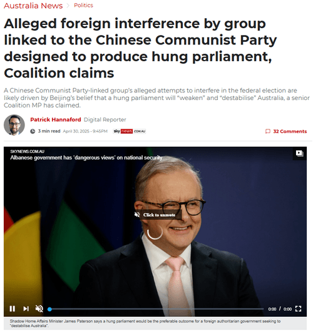The image size is (313, 335).
Task: Skip to next video in player
Action: pyautogui.click(x=26, y=309)
